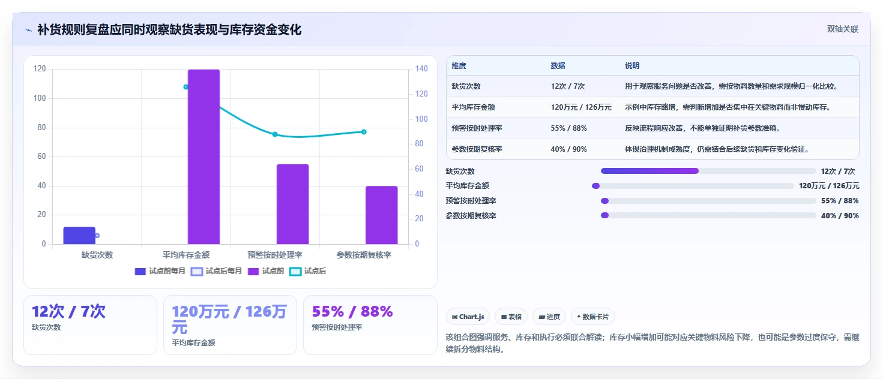Viewport: 883px width, 379px height.
Task: Click the 平均库存金额 table row label
Action: click(474, 107)
